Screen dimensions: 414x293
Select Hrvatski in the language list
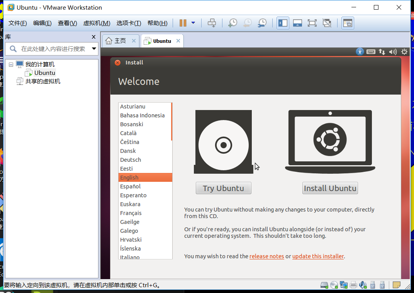145,240
